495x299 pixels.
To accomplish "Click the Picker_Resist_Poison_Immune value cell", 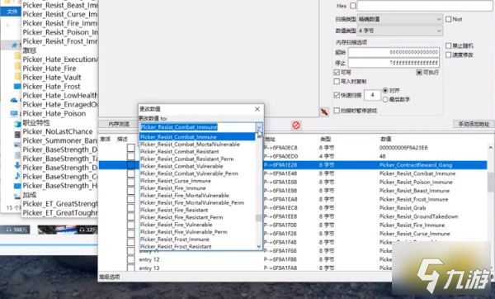I will 416,182.
